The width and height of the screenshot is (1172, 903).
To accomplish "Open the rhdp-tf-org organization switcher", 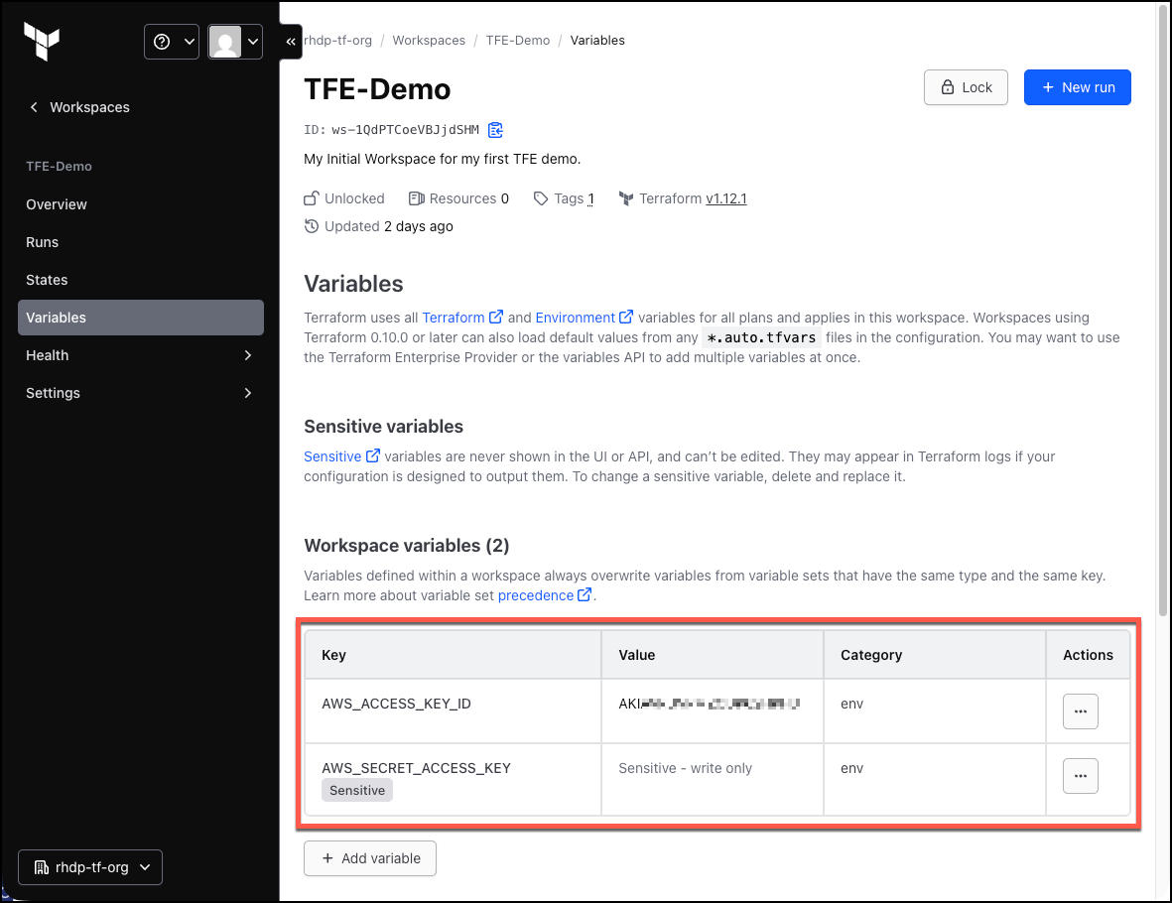I will click(x=90, y=867).
